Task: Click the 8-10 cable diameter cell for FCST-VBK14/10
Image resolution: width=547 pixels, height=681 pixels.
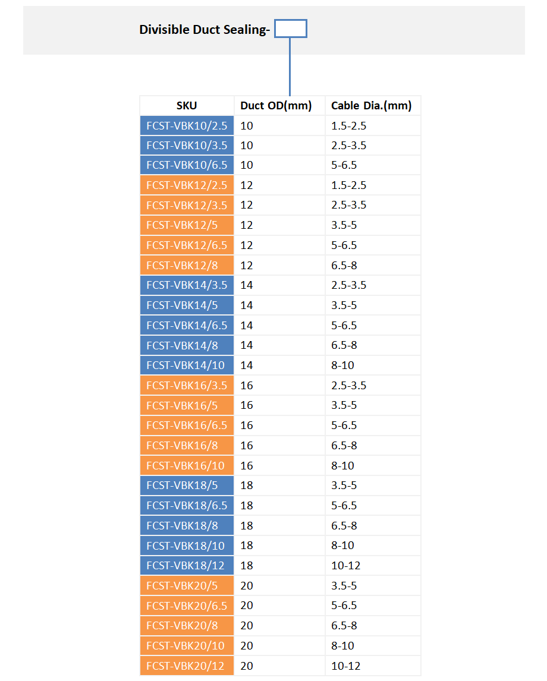Action: pos(373,365)
